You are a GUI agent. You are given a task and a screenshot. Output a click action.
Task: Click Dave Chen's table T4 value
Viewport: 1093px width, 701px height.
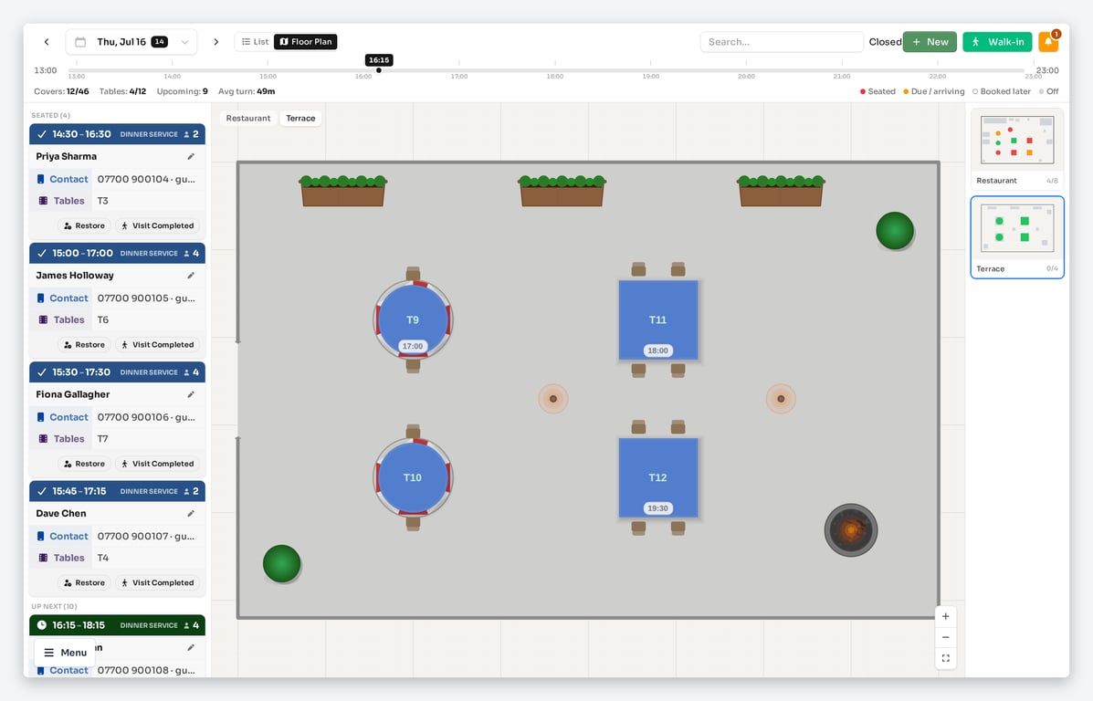(x=103, y=558)
